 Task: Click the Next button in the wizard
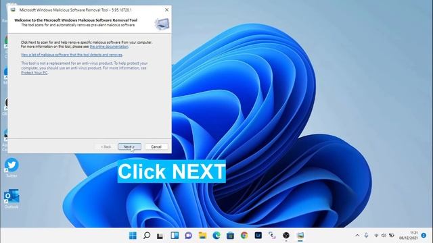point(129,146)
